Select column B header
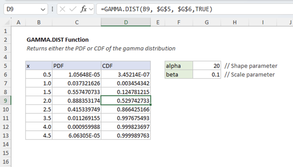The width and height of the screenshot is (293, 167). [39, 23]
